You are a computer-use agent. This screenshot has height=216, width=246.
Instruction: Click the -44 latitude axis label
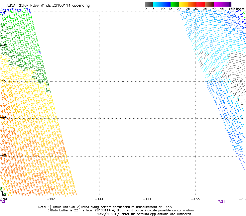pyautogui.click(x=3, y=81)
